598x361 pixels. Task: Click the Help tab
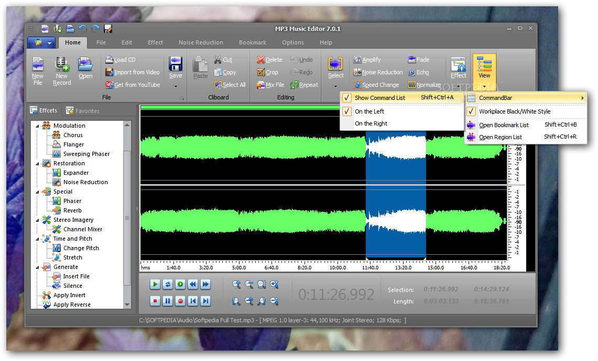click(x=325, y=42)
